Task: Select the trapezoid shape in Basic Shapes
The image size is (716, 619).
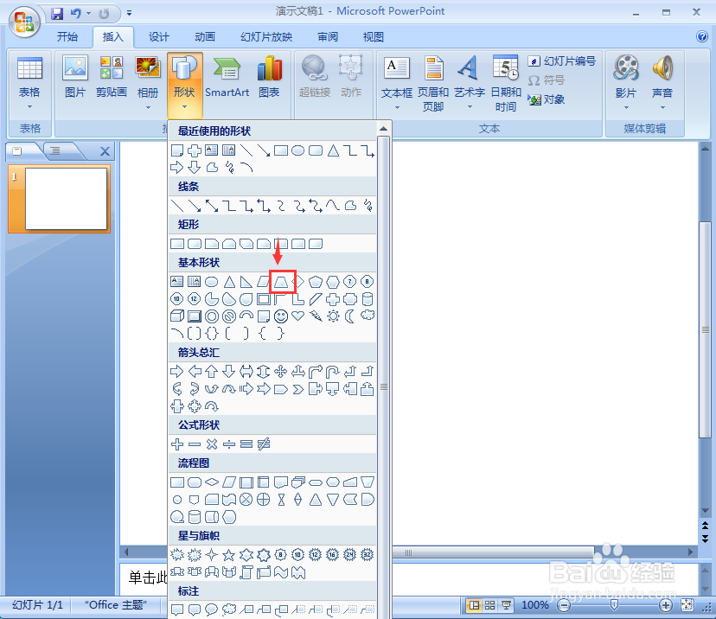Action: click(x=281, y=282)
